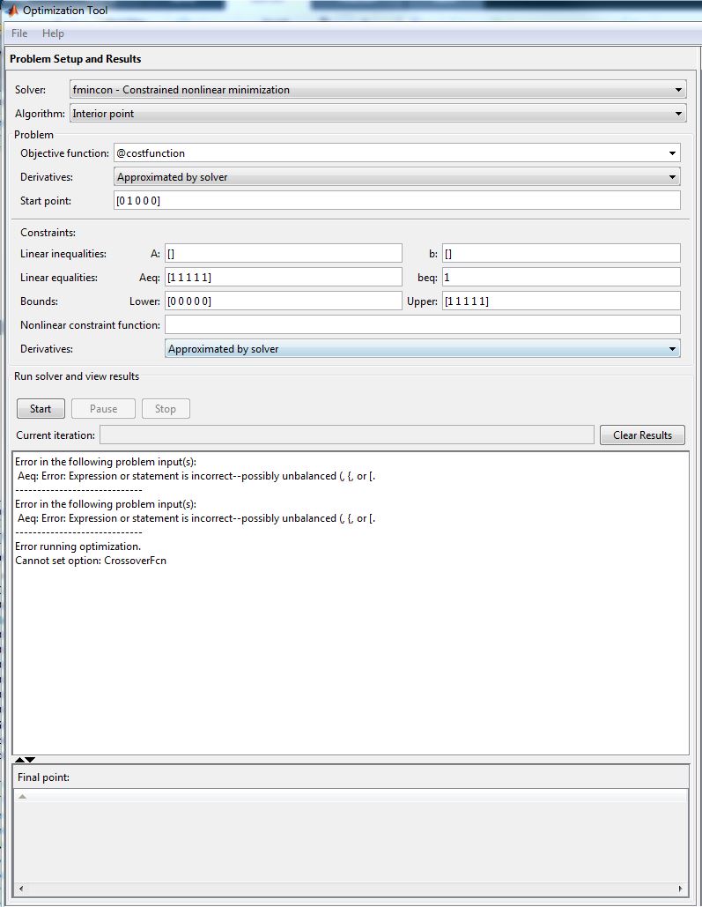Click the Stop button

click(166, 409)
